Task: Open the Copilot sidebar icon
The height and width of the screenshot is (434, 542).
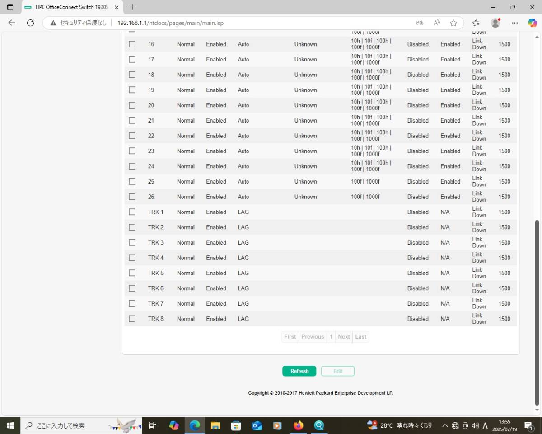Action: point(533,23)
